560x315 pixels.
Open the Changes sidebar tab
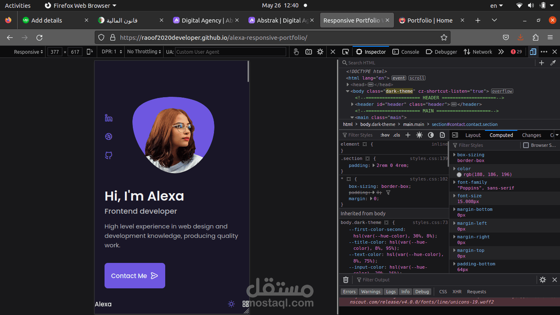[x=531, y=135]
